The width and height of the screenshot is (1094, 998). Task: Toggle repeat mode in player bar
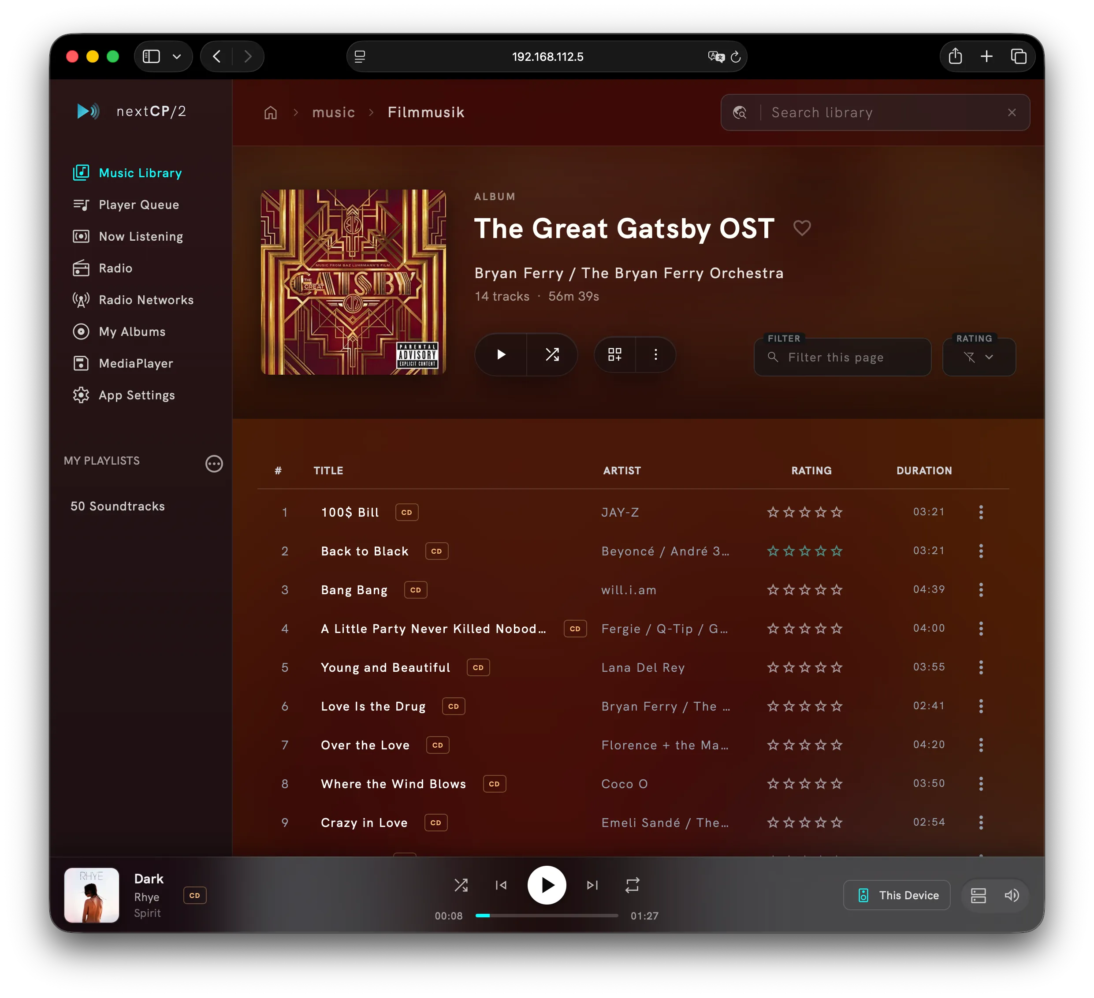(632, 885)
